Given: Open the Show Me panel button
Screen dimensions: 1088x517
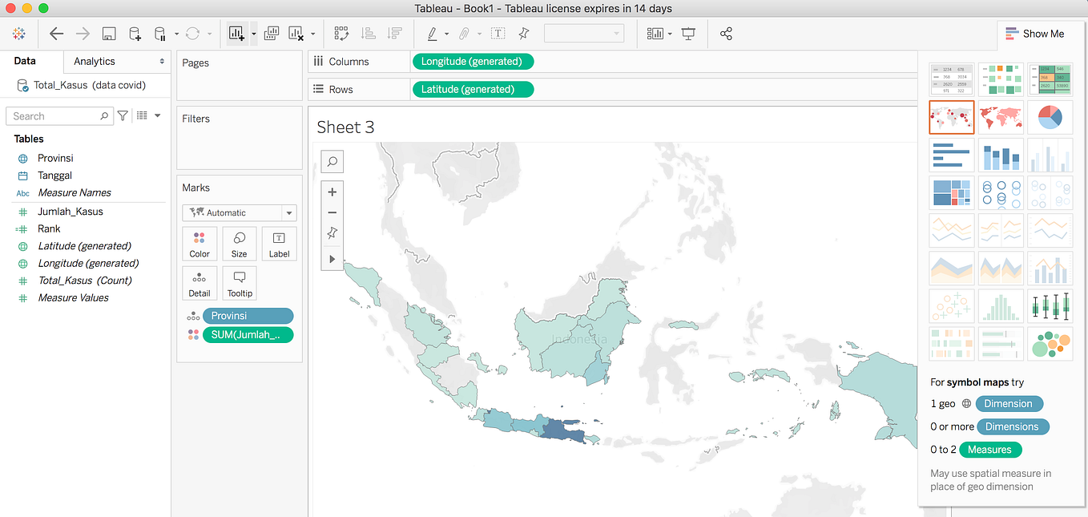Looking at the screenshot, I should [1036, 33].
